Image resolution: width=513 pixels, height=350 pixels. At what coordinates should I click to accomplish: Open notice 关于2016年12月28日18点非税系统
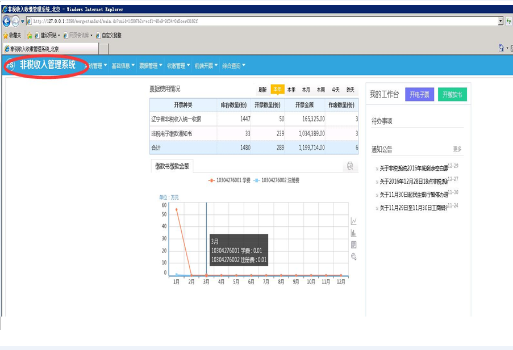(414, 182)
